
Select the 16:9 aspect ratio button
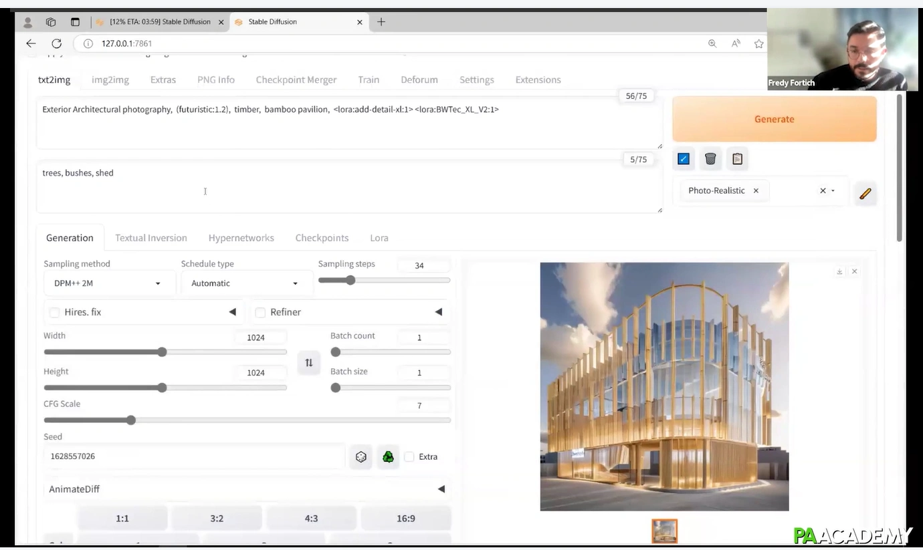pos(405,518)
